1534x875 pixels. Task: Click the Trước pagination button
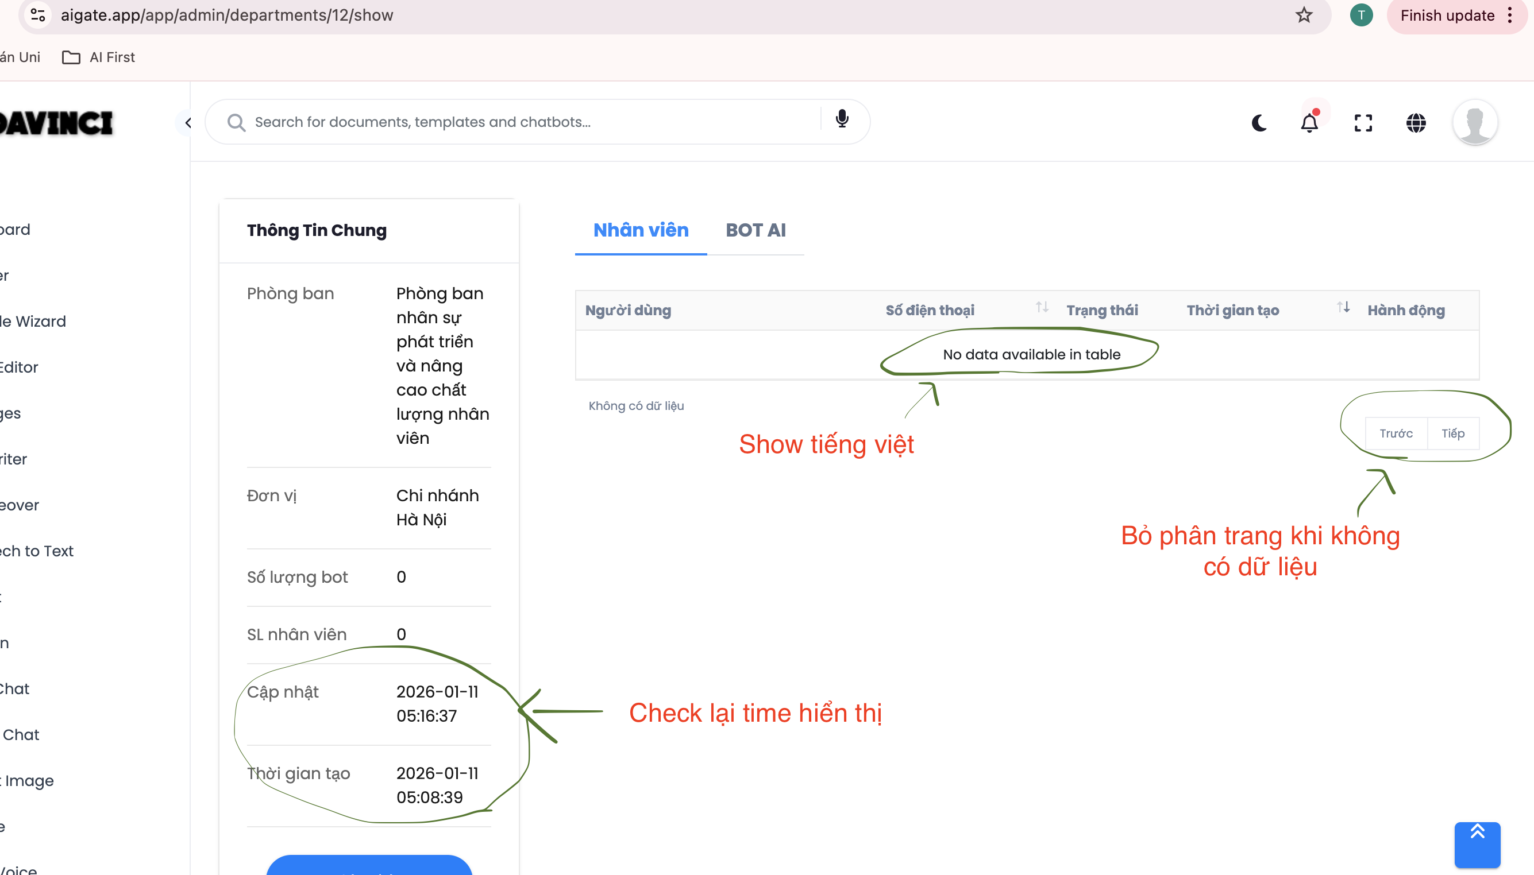pos(1396,433)
